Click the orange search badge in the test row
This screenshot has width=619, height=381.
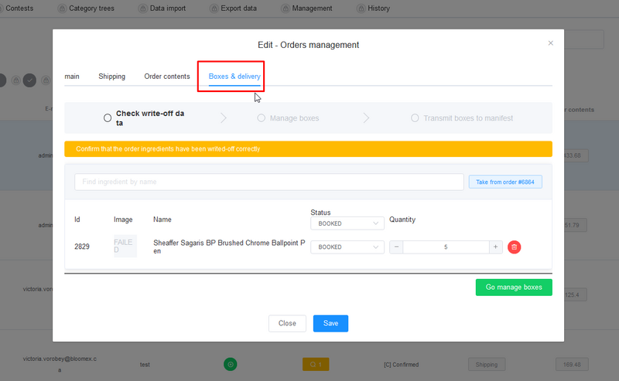(x=316, y=365)
